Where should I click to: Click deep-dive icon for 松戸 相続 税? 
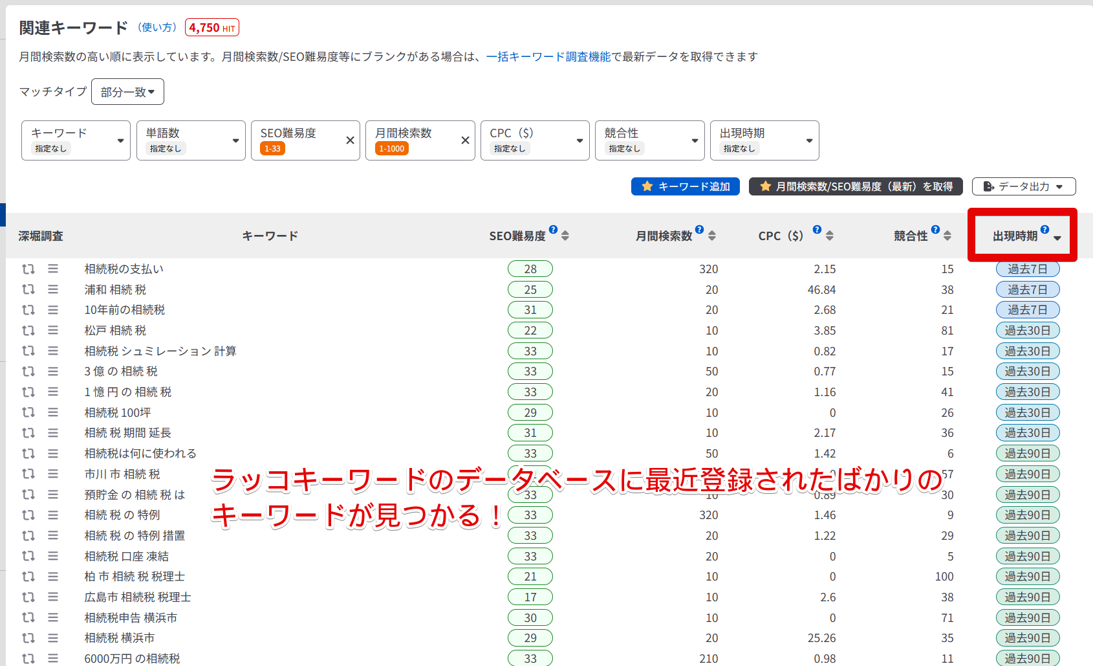28,331
